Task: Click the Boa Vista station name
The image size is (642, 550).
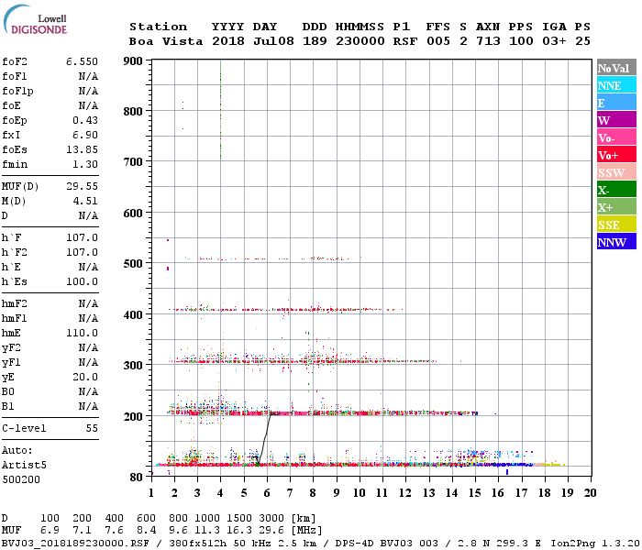Action: [x=166, y=41]
